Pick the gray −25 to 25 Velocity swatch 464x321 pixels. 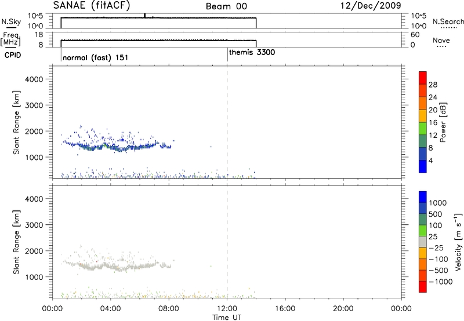click(x=423, y=242)
